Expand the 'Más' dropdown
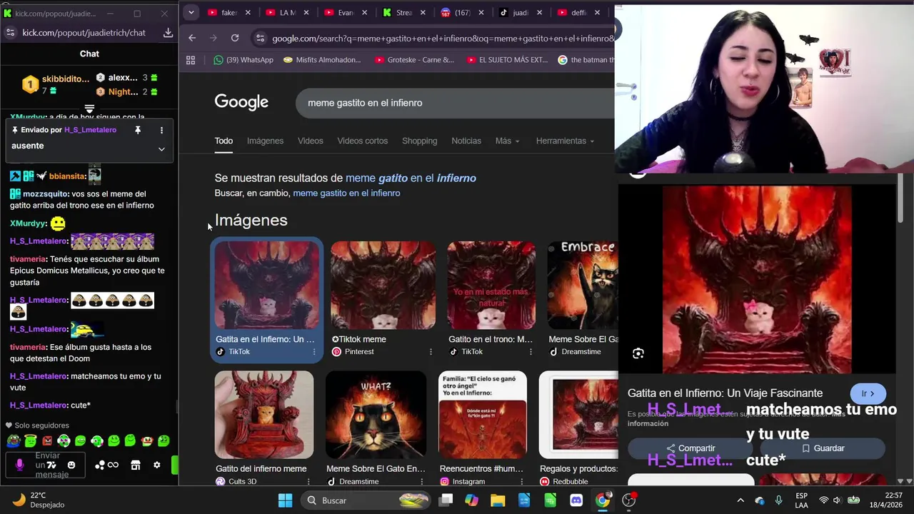Screen dimensions: 914x514 507,141
